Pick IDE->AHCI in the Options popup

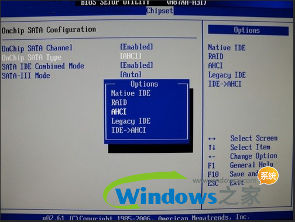point(129,130)
